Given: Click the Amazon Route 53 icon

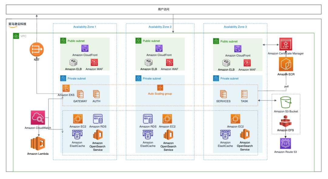Looking at the screenshot, I should coord(285,144).
